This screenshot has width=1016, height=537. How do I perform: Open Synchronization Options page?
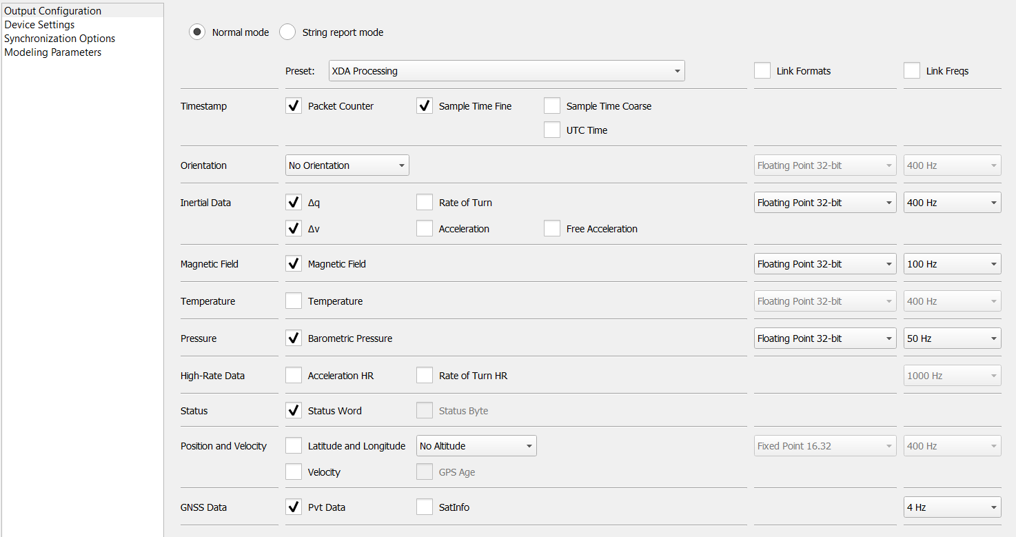[59, 38]
